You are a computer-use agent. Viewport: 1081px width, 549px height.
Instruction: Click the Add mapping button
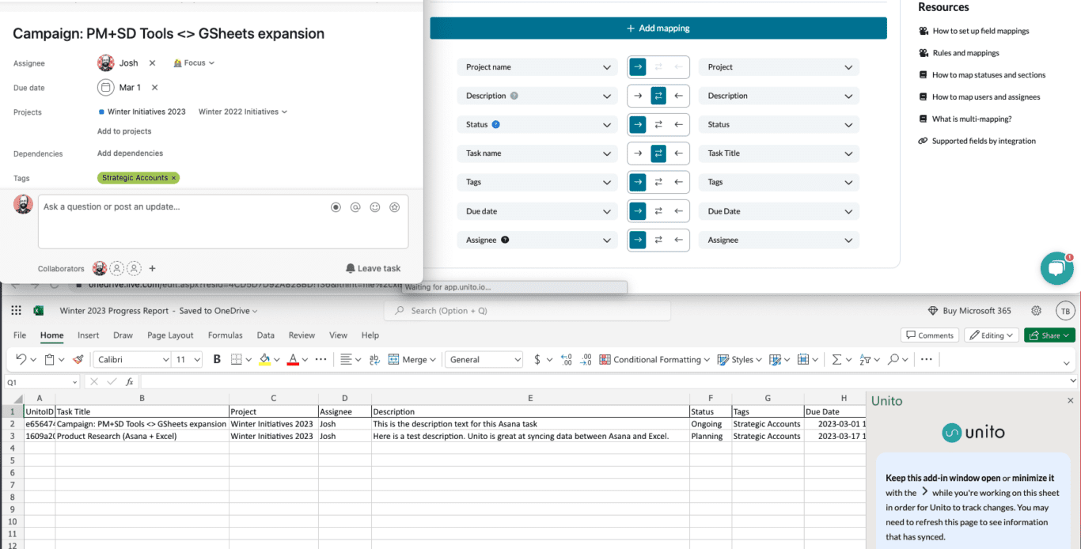click(658, 28)
